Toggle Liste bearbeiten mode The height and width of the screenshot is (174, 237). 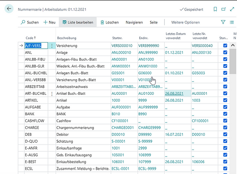pos(77,22)
